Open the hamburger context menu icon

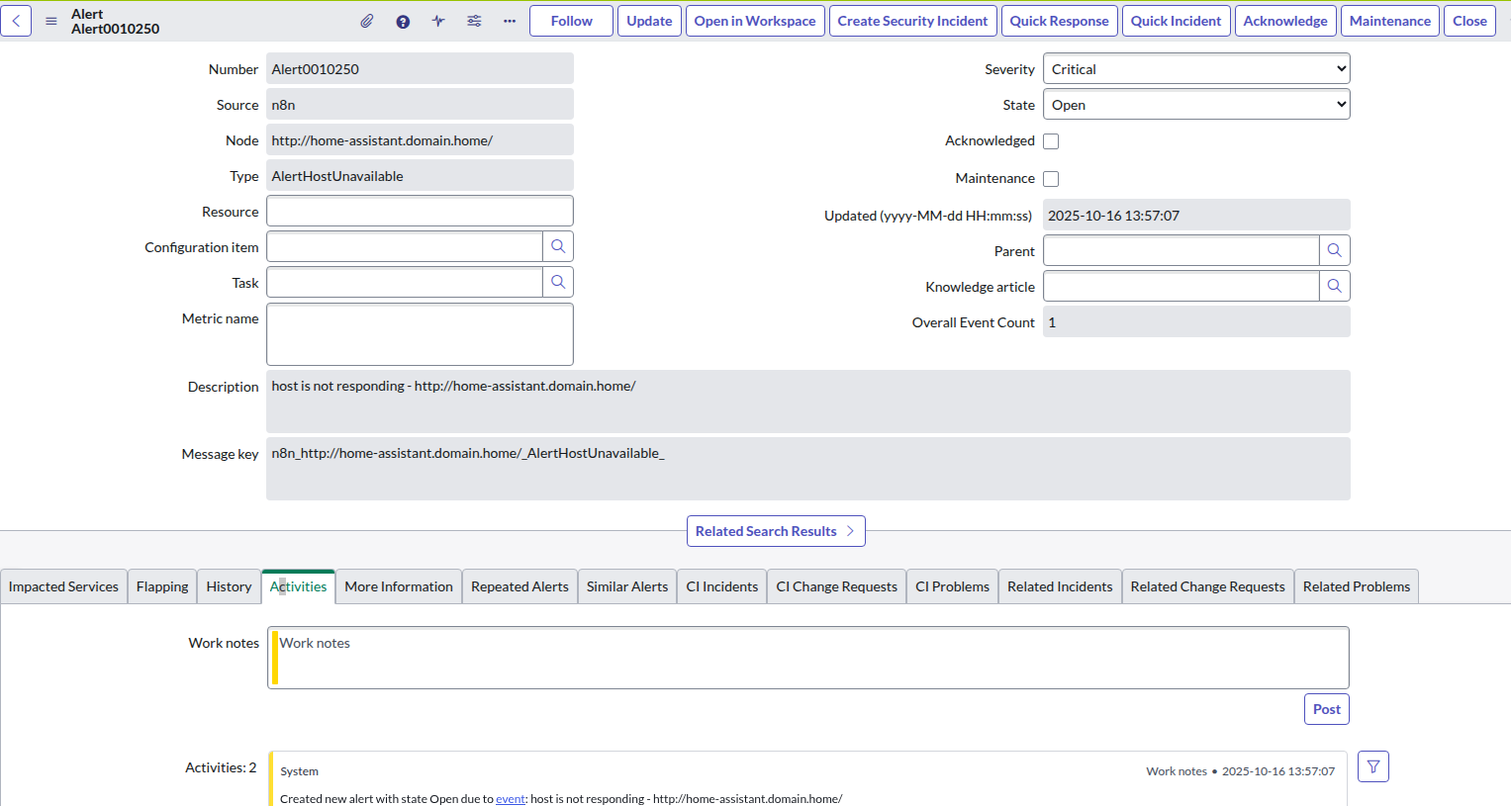click(51, 21)
